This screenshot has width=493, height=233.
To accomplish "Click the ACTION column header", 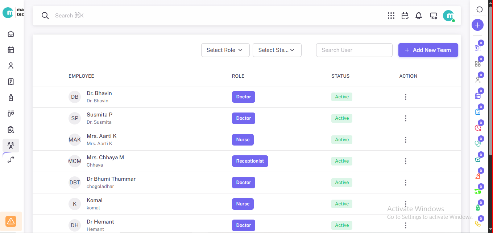I will (x=408, y=76).
